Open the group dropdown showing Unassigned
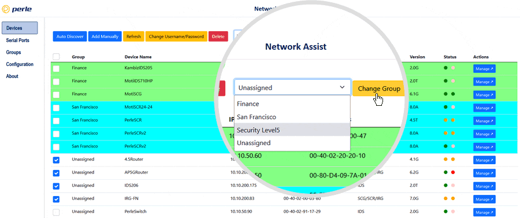The height and width of the screenshot is (218, 520). [292, 87]
